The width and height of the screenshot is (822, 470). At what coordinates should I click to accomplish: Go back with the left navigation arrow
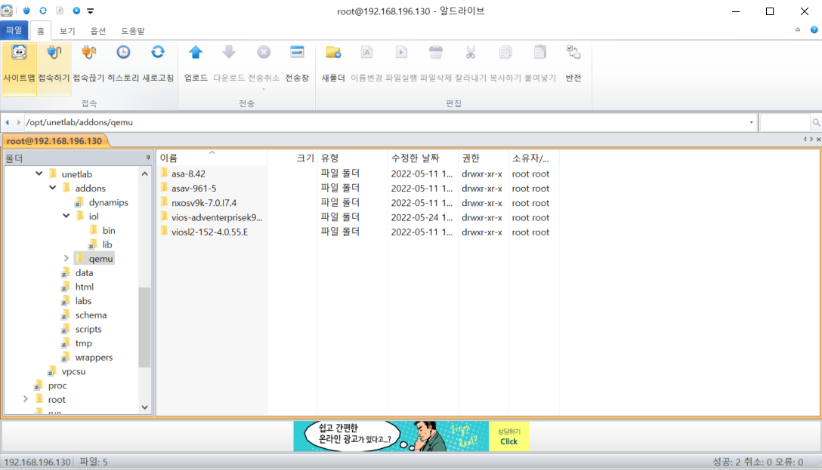[x=8, y=122]
